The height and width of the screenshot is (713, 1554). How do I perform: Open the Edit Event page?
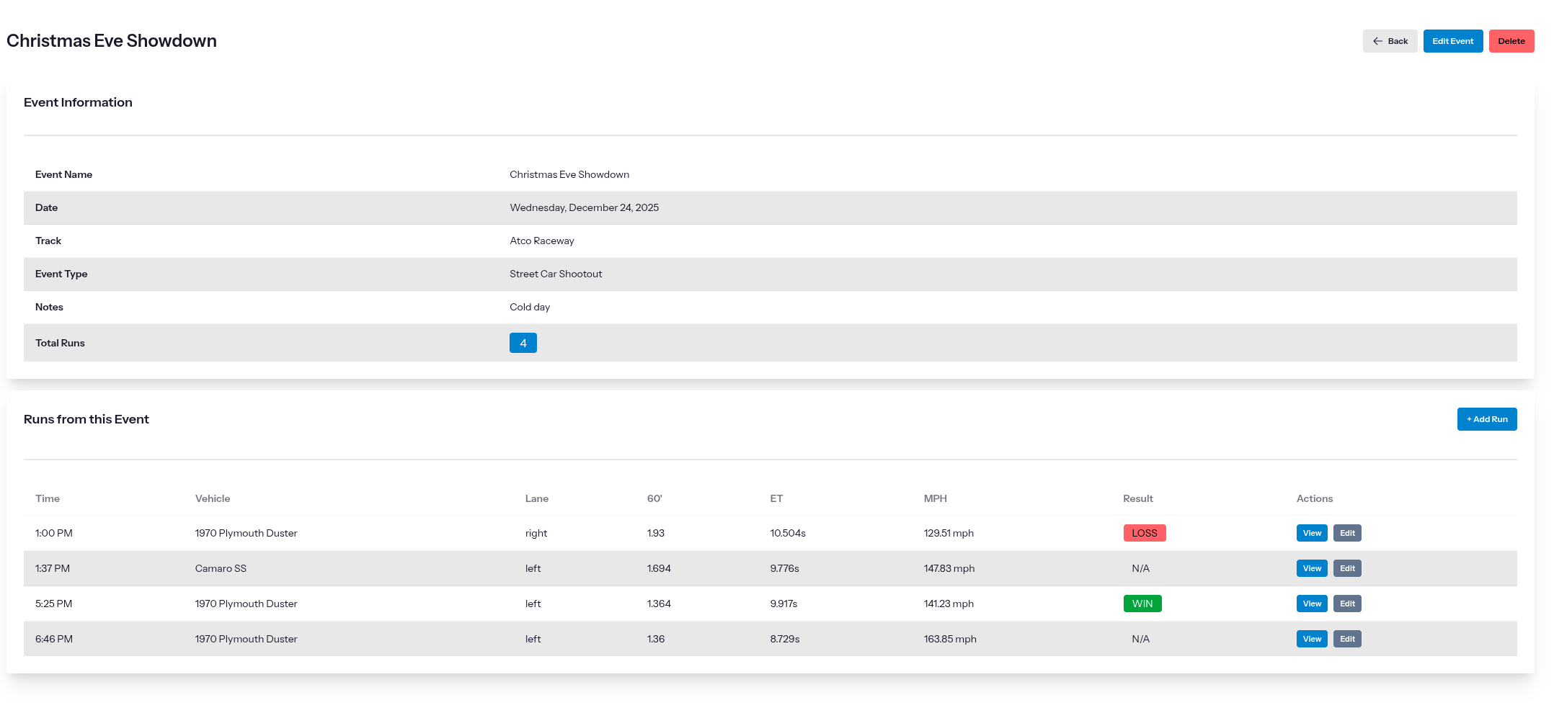pos(1452,41)
